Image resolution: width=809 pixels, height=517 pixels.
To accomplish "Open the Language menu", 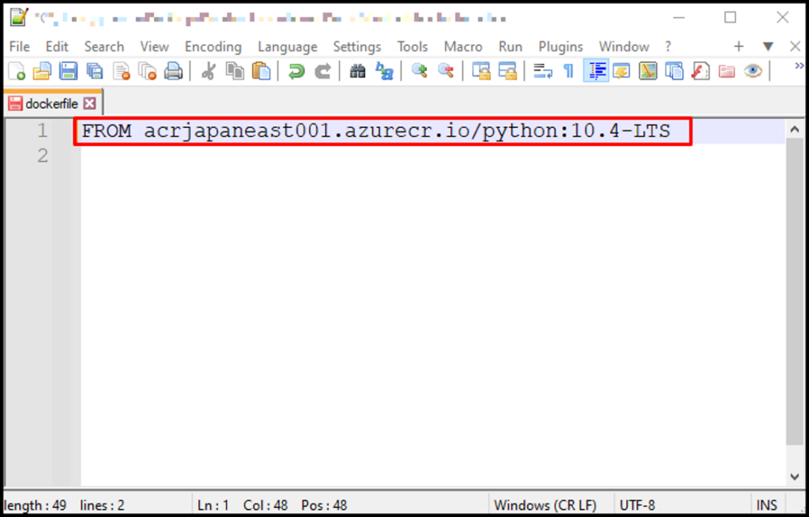I will [288, 47].
